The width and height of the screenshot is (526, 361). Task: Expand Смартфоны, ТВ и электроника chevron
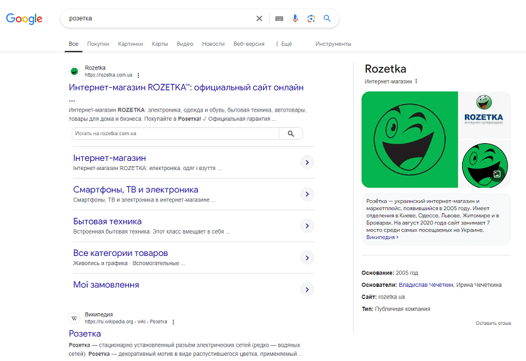[x=307, y=194]
